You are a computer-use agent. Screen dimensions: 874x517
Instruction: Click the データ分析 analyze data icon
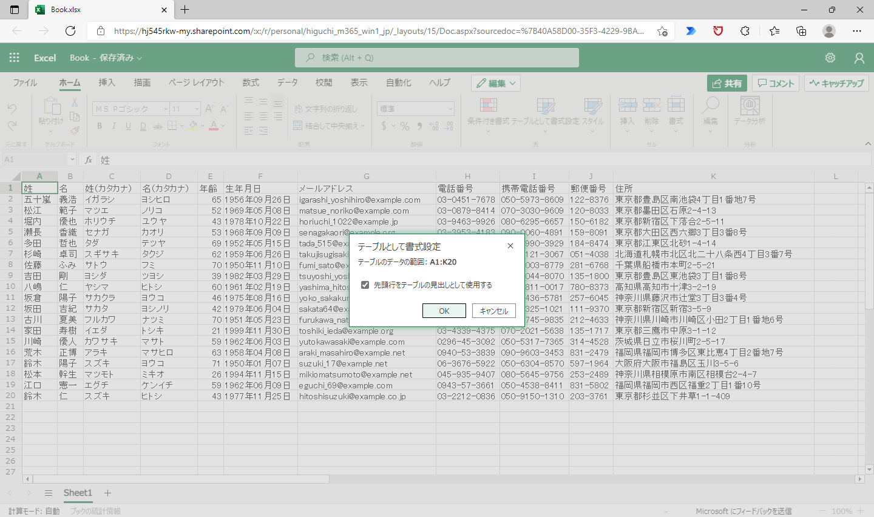[750, 105]
